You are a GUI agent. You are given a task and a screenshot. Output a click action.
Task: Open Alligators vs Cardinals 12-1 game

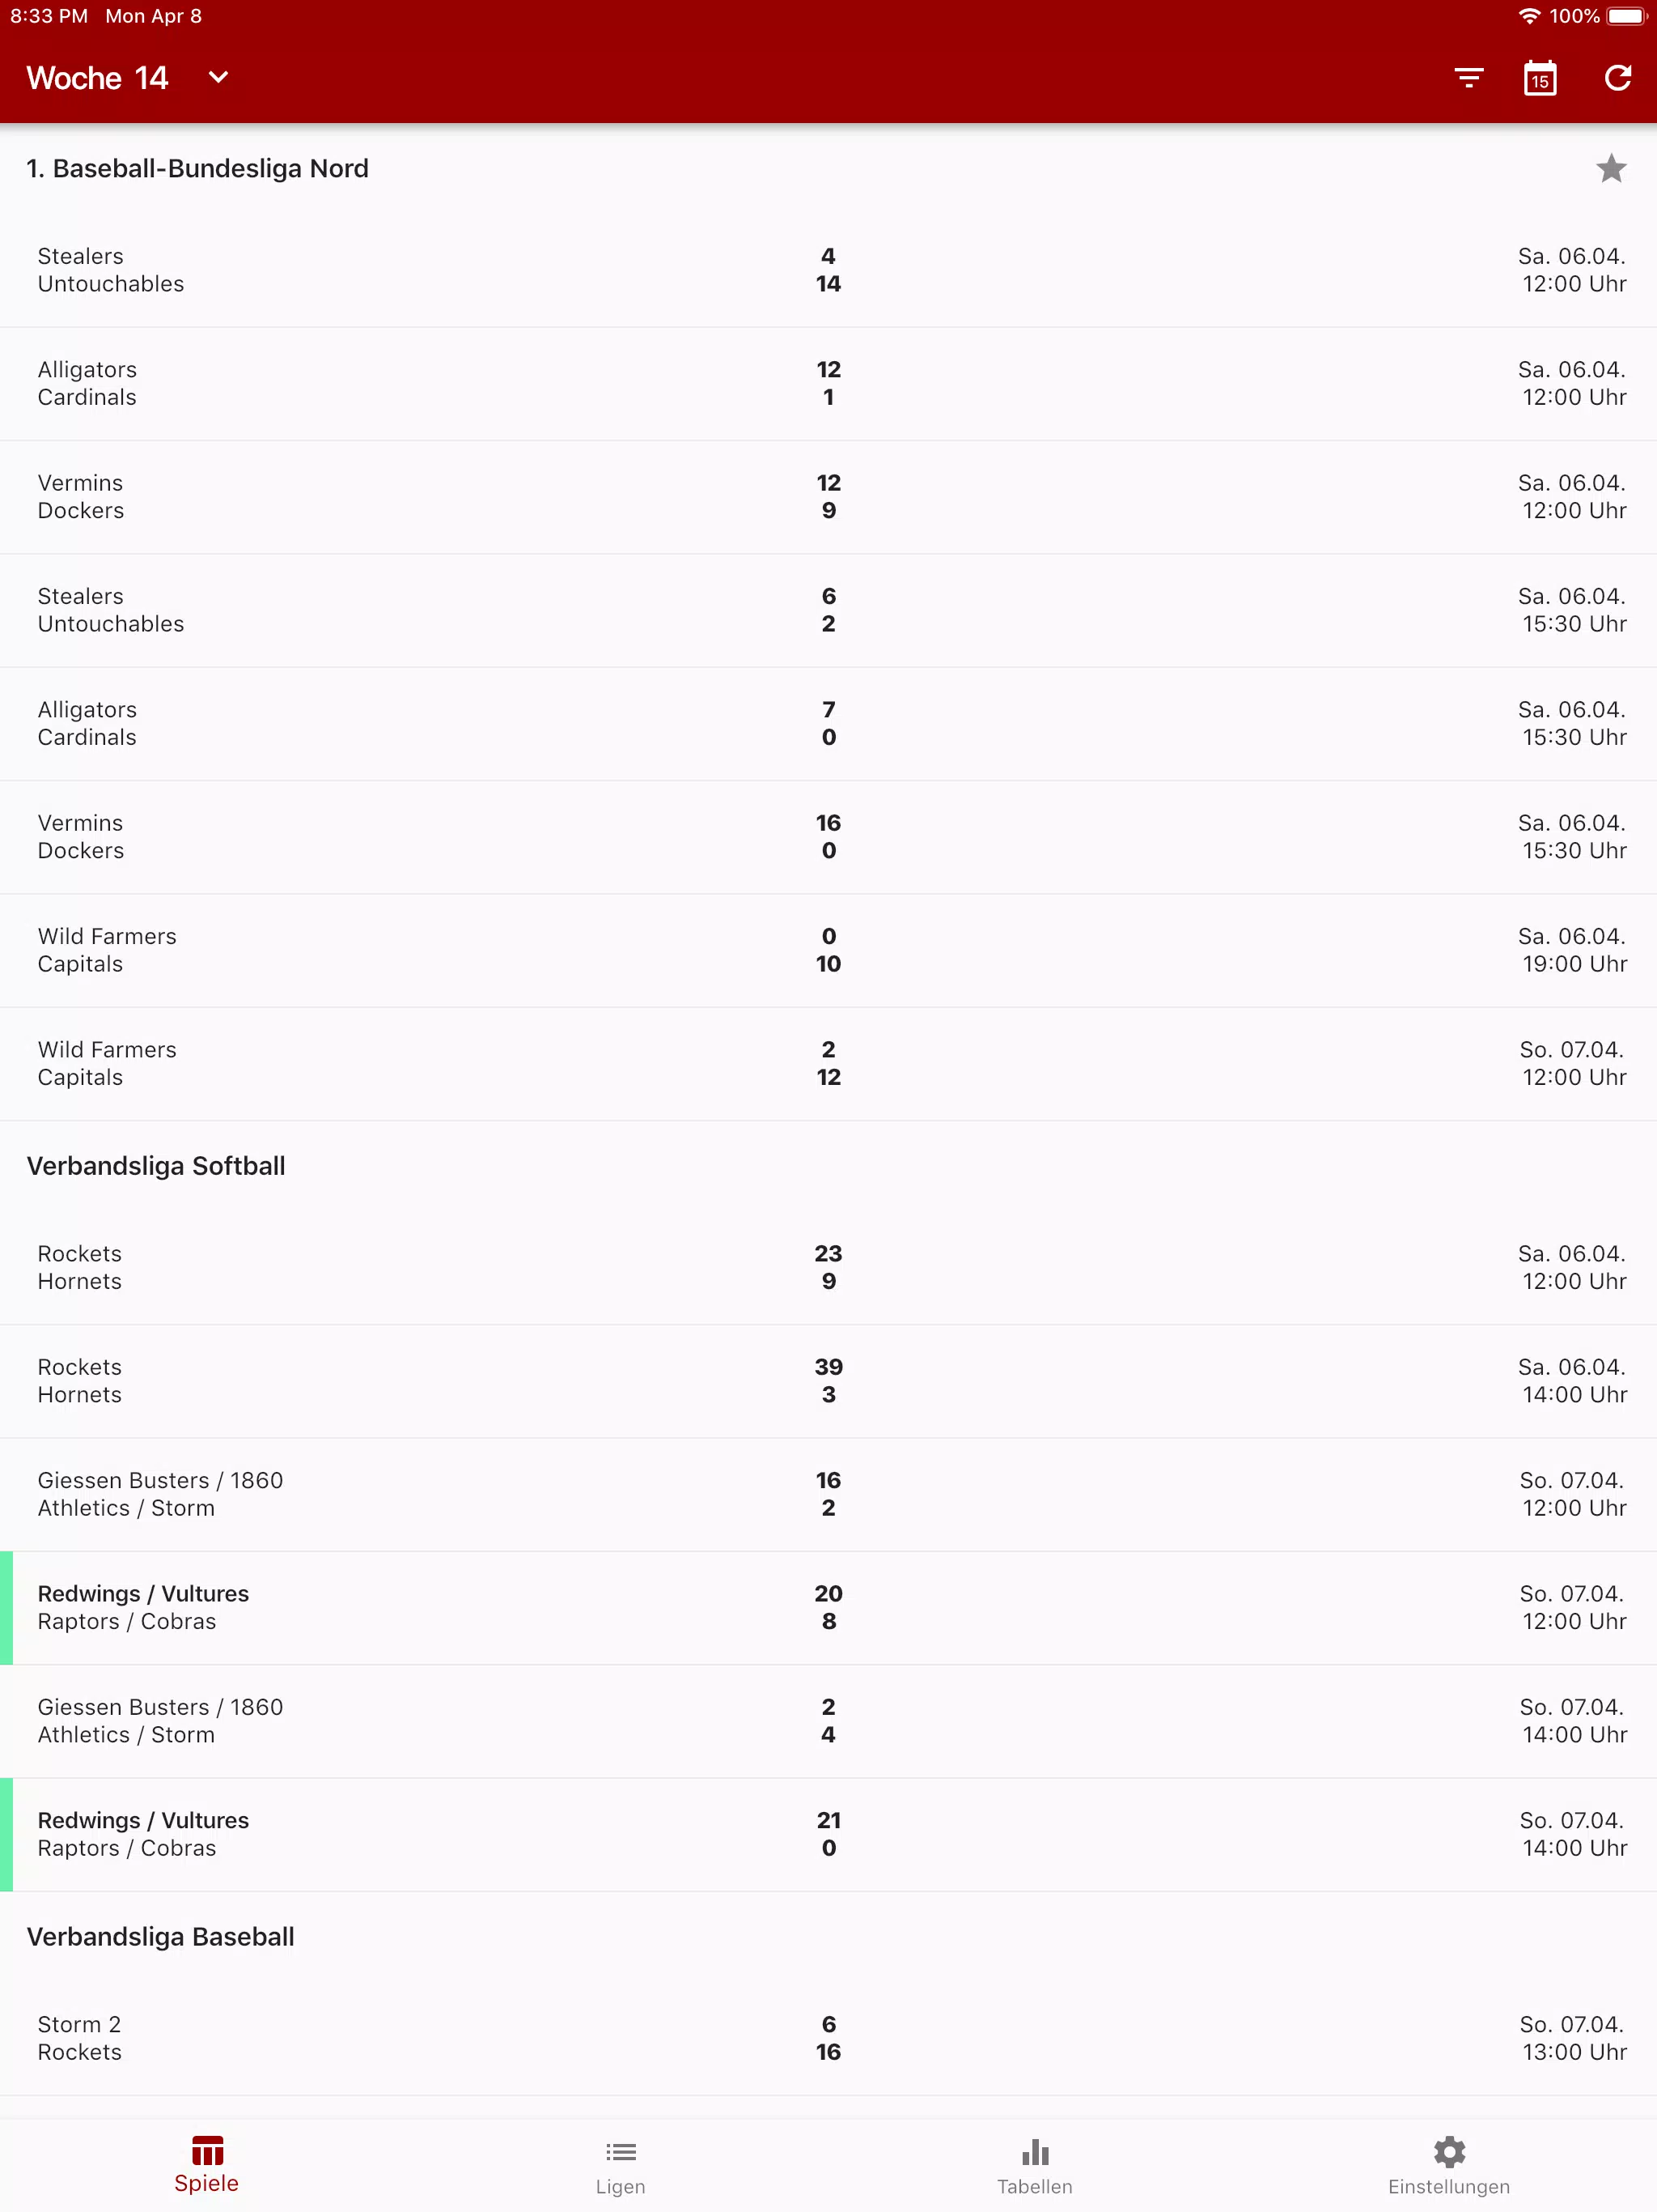tap(828, 384)
